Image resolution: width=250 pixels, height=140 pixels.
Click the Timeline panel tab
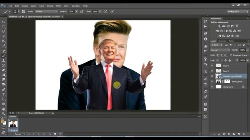click(12, 117)
